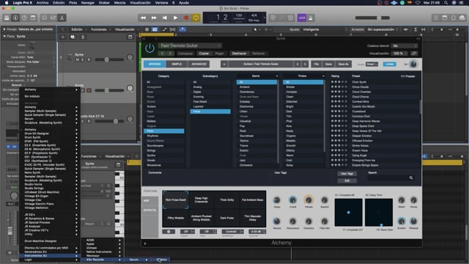Toggle the Inspector icon in control bar
The image size is (469, 264).
coord(15,18)
